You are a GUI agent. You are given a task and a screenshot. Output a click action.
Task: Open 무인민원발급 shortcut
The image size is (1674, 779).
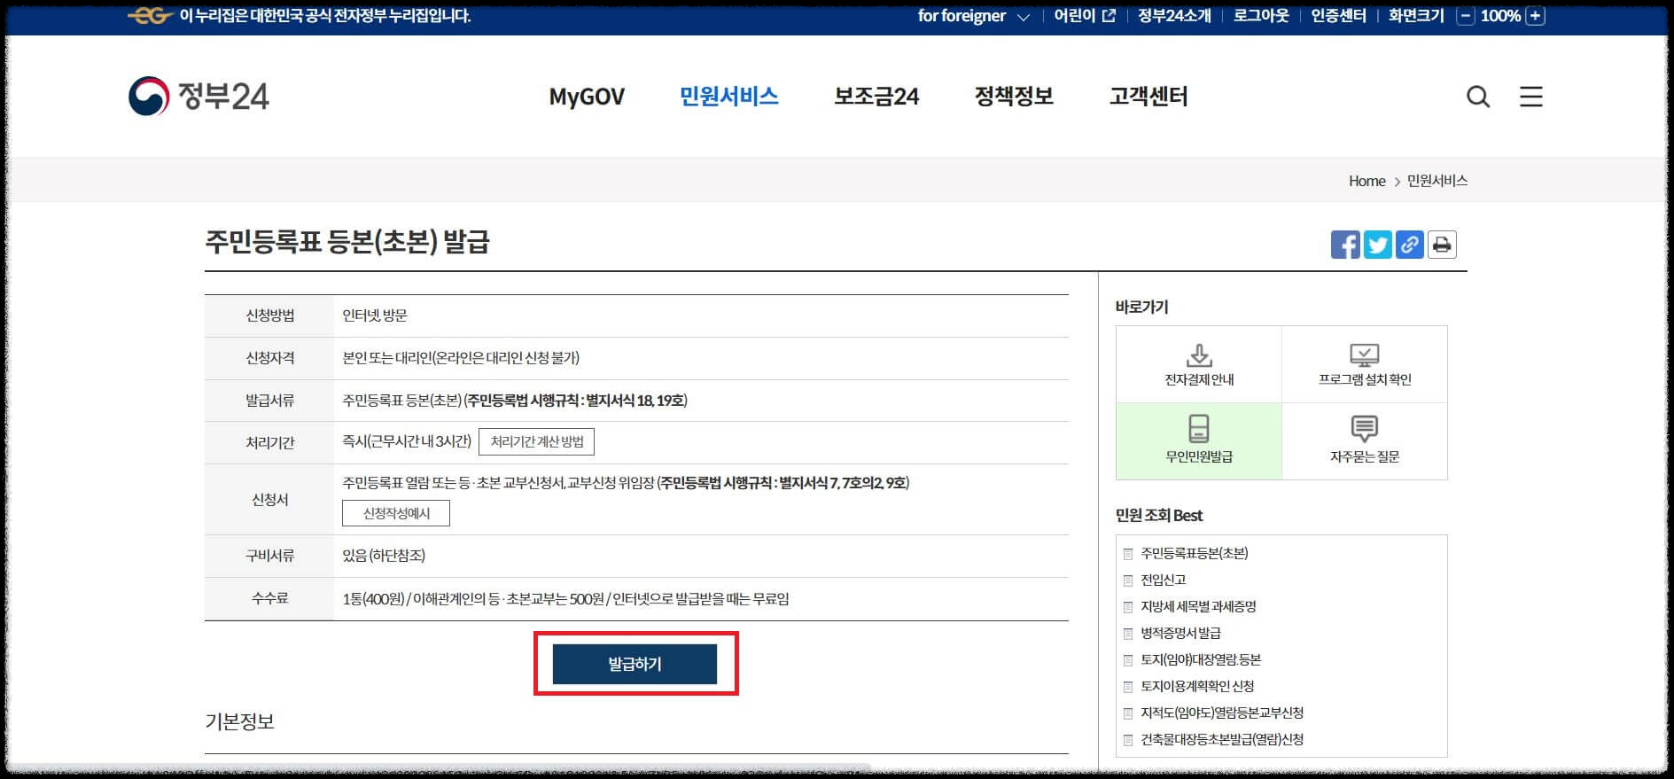(x=1199, y=441)
